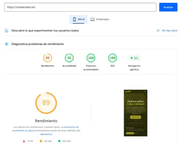Click the Analizar button
Viewport: 181px width, 147px height.
point(168,7)
